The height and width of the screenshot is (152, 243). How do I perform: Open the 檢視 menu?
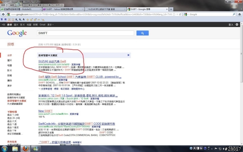[23, 5]
